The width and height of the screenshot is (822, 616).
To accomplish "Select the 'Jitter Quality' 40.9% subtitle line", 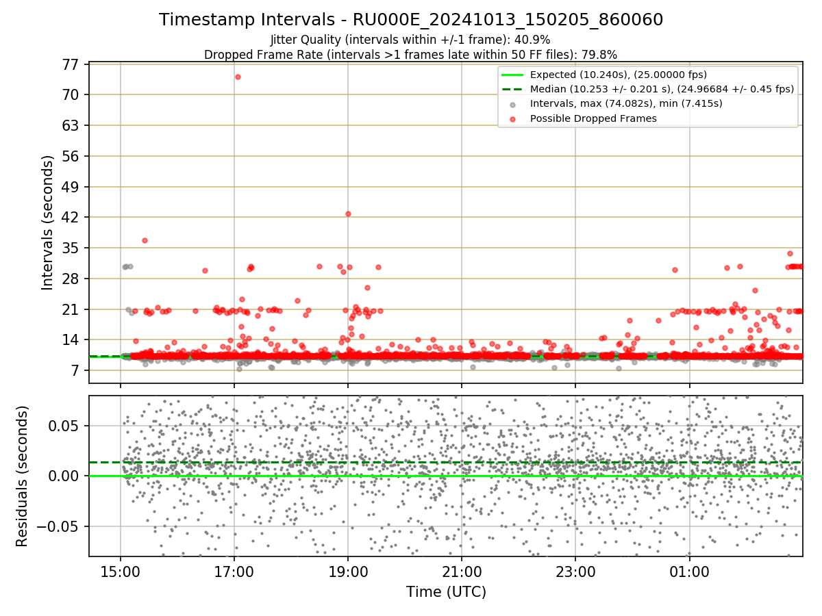I will (410, 40).
